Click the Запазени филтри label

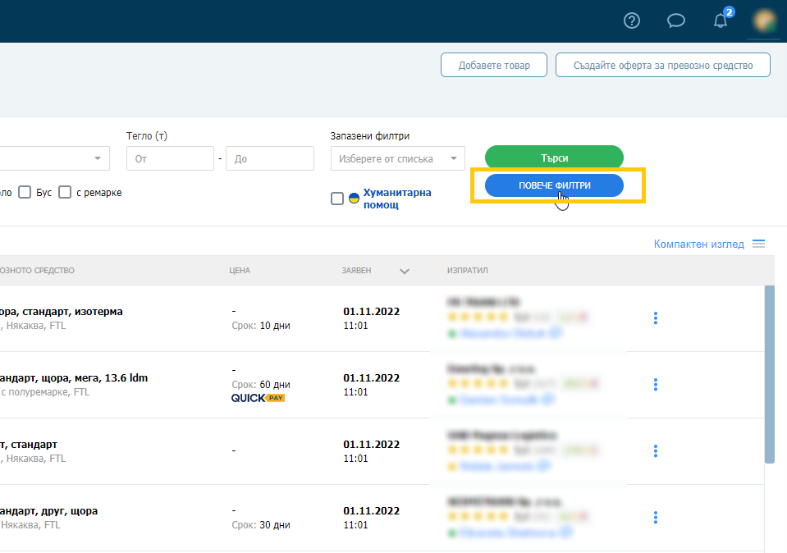coord(370,136)
